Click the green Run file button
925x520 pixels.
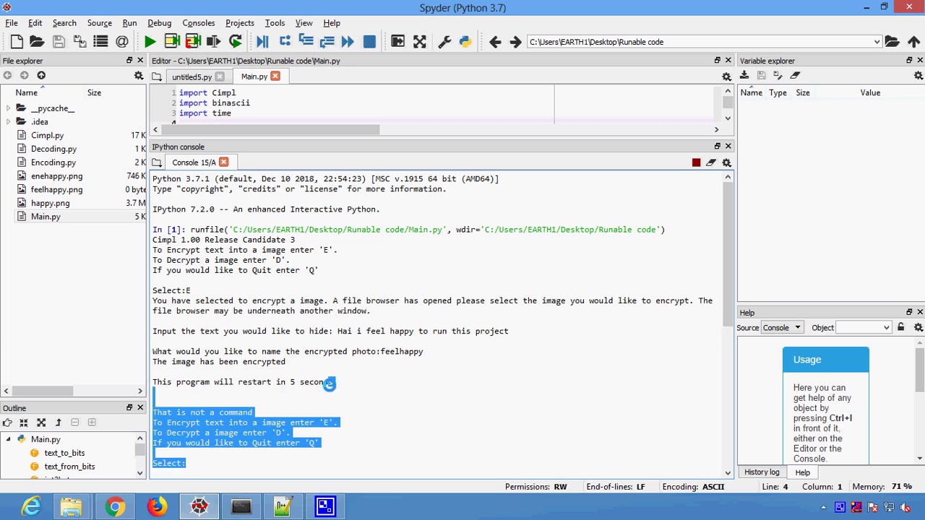point(150,42)
